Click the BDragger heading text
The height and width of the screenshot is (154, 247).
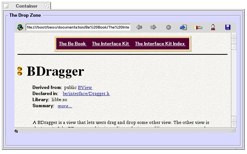[56, 71]
